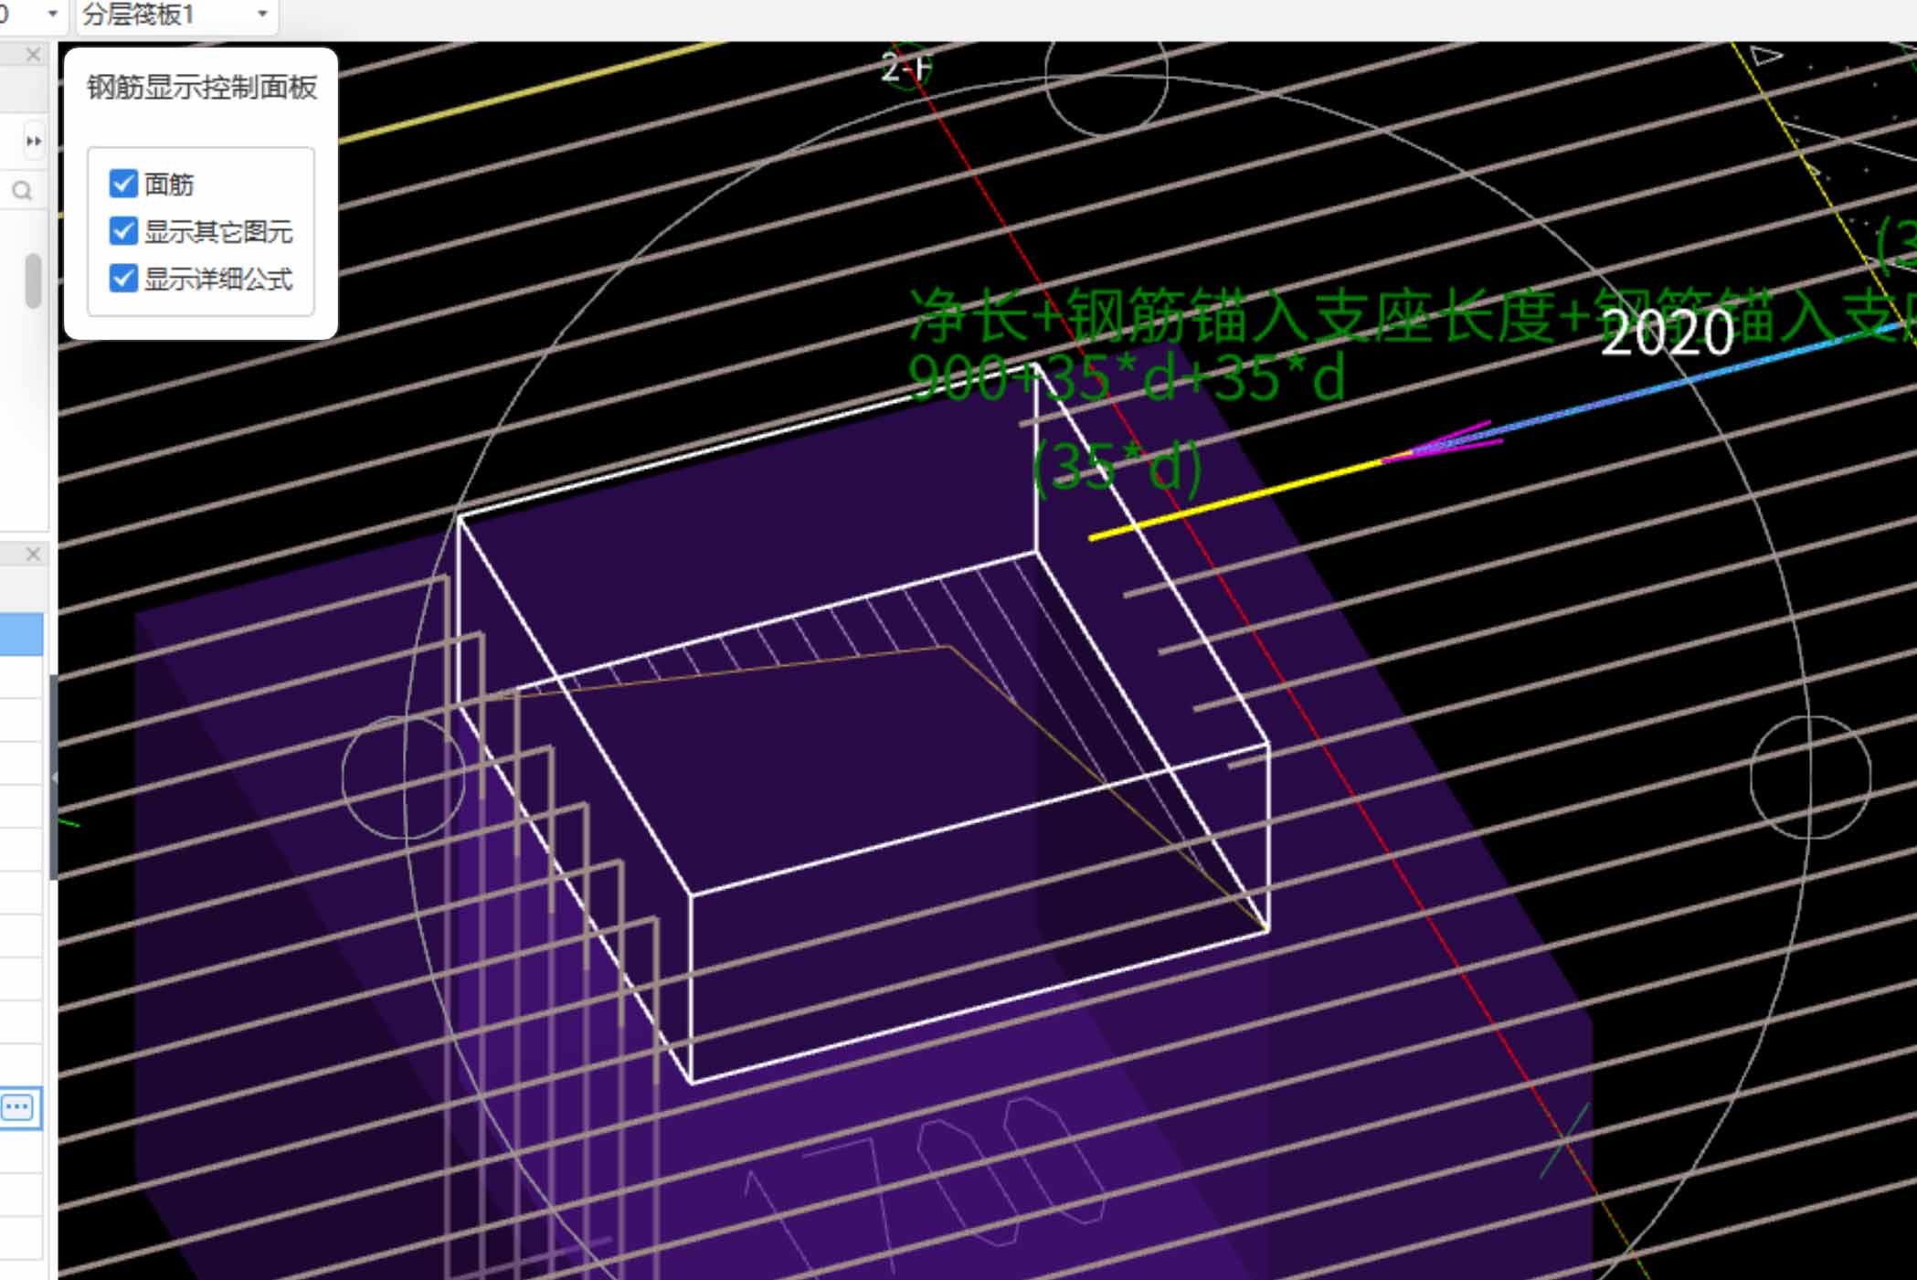The image size is (1917, 1280).
Task: Click the yellow rebar segment
Action: tap(1238, 501)
